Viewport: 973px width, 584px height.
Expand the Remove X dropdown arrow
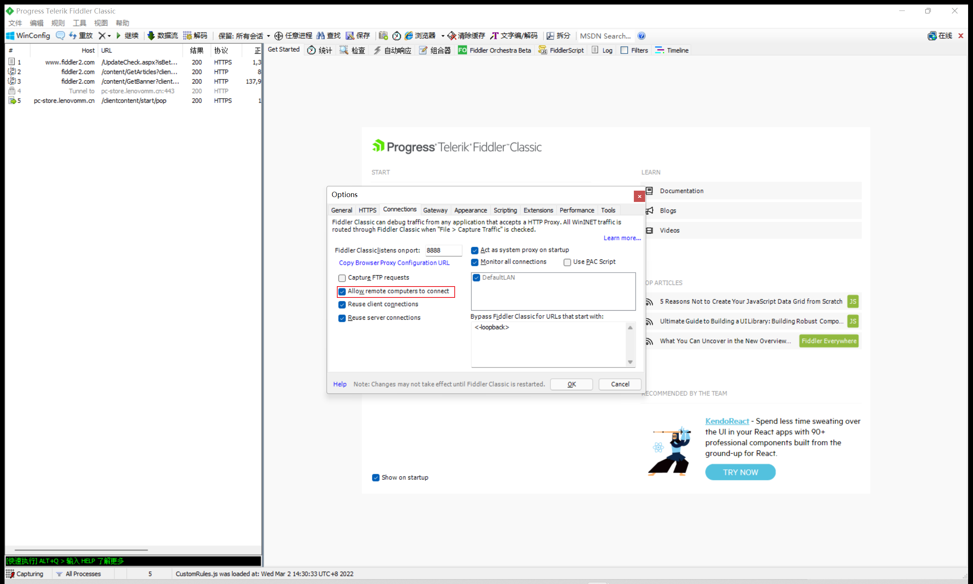109,36
